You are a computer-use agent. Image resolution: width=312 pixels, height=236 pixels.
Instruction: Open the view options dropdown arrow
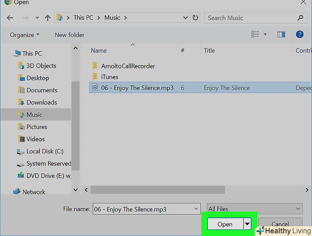point(265,34)
